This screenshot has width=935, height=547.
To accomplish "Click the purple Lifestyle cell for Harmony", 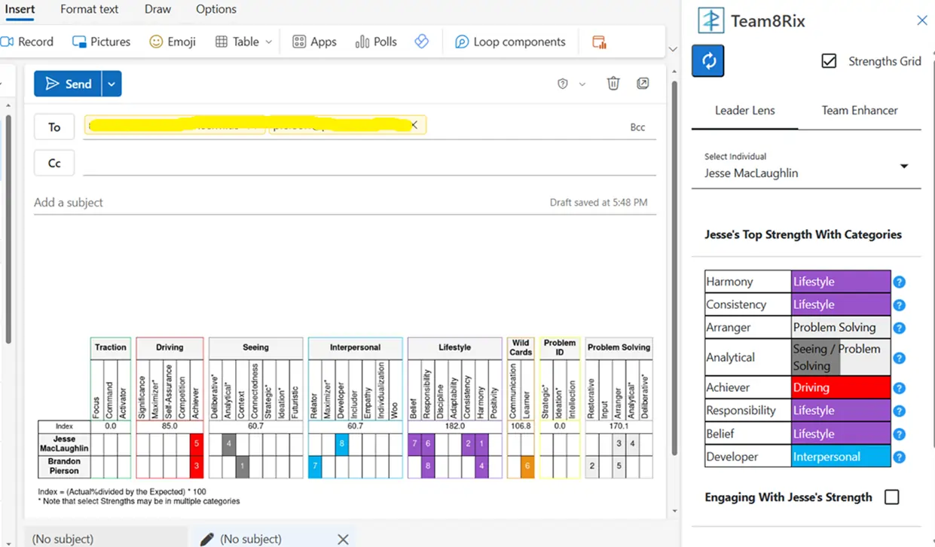I will (841, 281).
